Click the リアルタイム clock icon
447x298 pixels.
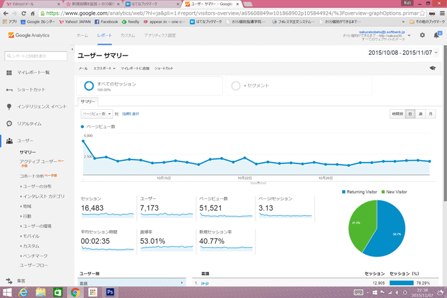9,123
